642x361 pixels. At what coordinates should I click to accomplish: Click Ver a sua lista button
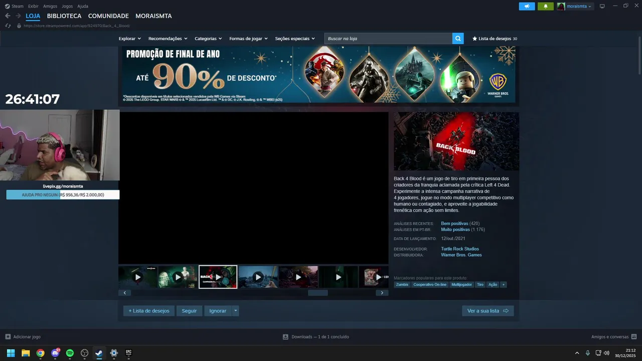(x=488, y=311)
